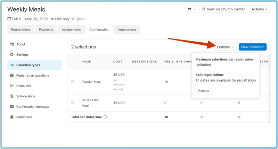278x149 pixels.
Task: Click the Confirmation message envelope icon
Action: click(12, 107)
